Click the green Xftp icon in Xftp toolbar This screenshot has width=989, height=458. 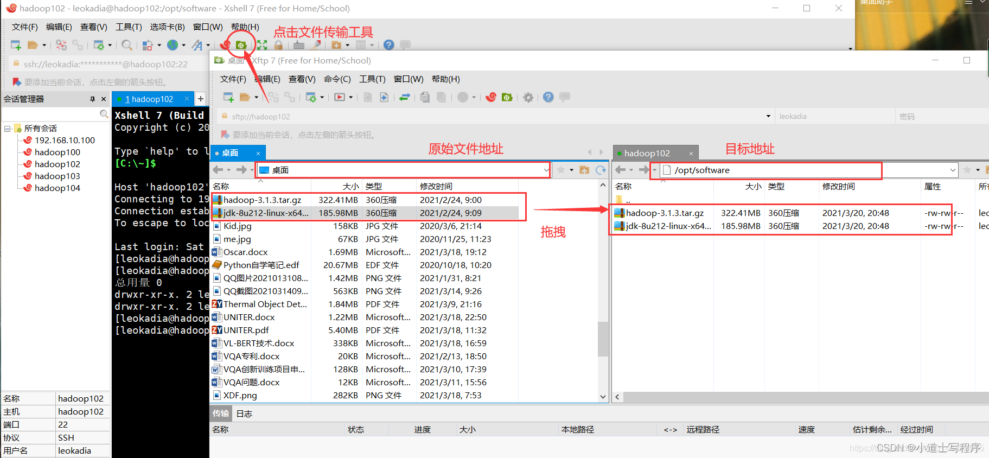click(x=507, y=97)
